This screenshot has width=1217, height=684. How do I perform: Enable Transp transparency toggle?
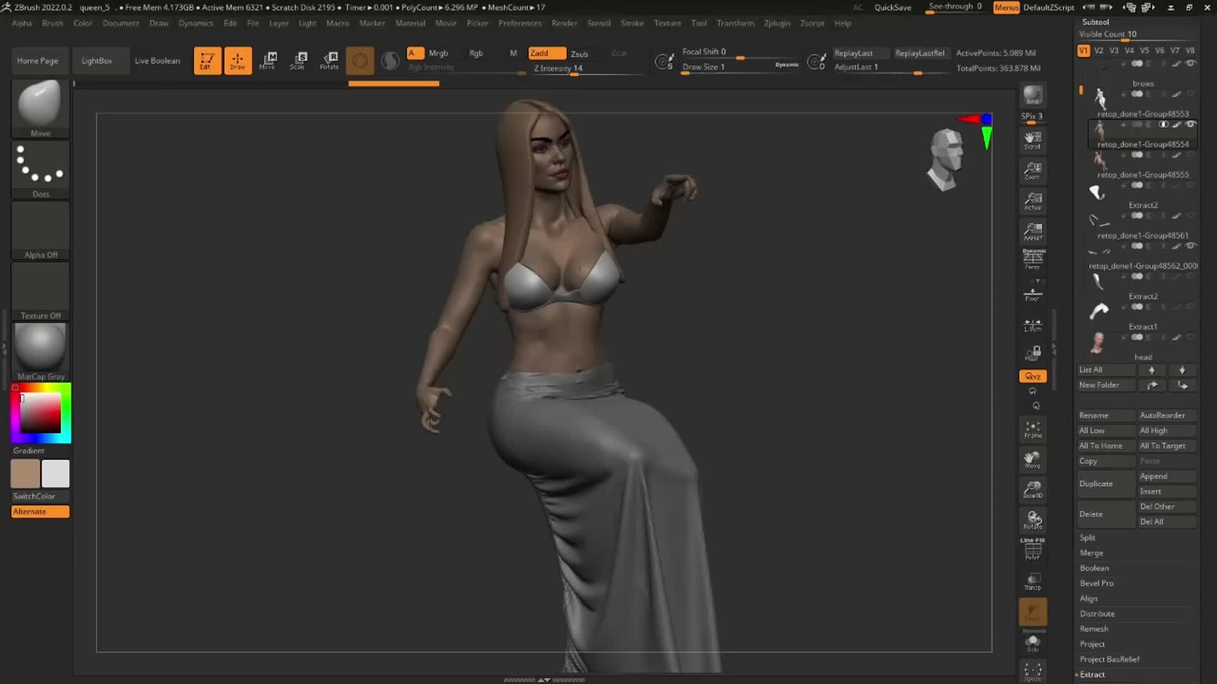(x=1033, y=581)
